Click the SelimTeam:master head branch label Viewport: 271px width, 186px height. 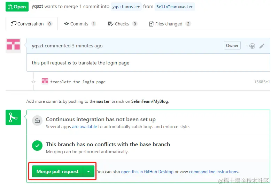(175, 7)
